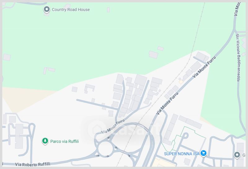The image size is (248, 169).
Task: Select the Parco via Ruffili label text
Action: (x=64, y=141)
